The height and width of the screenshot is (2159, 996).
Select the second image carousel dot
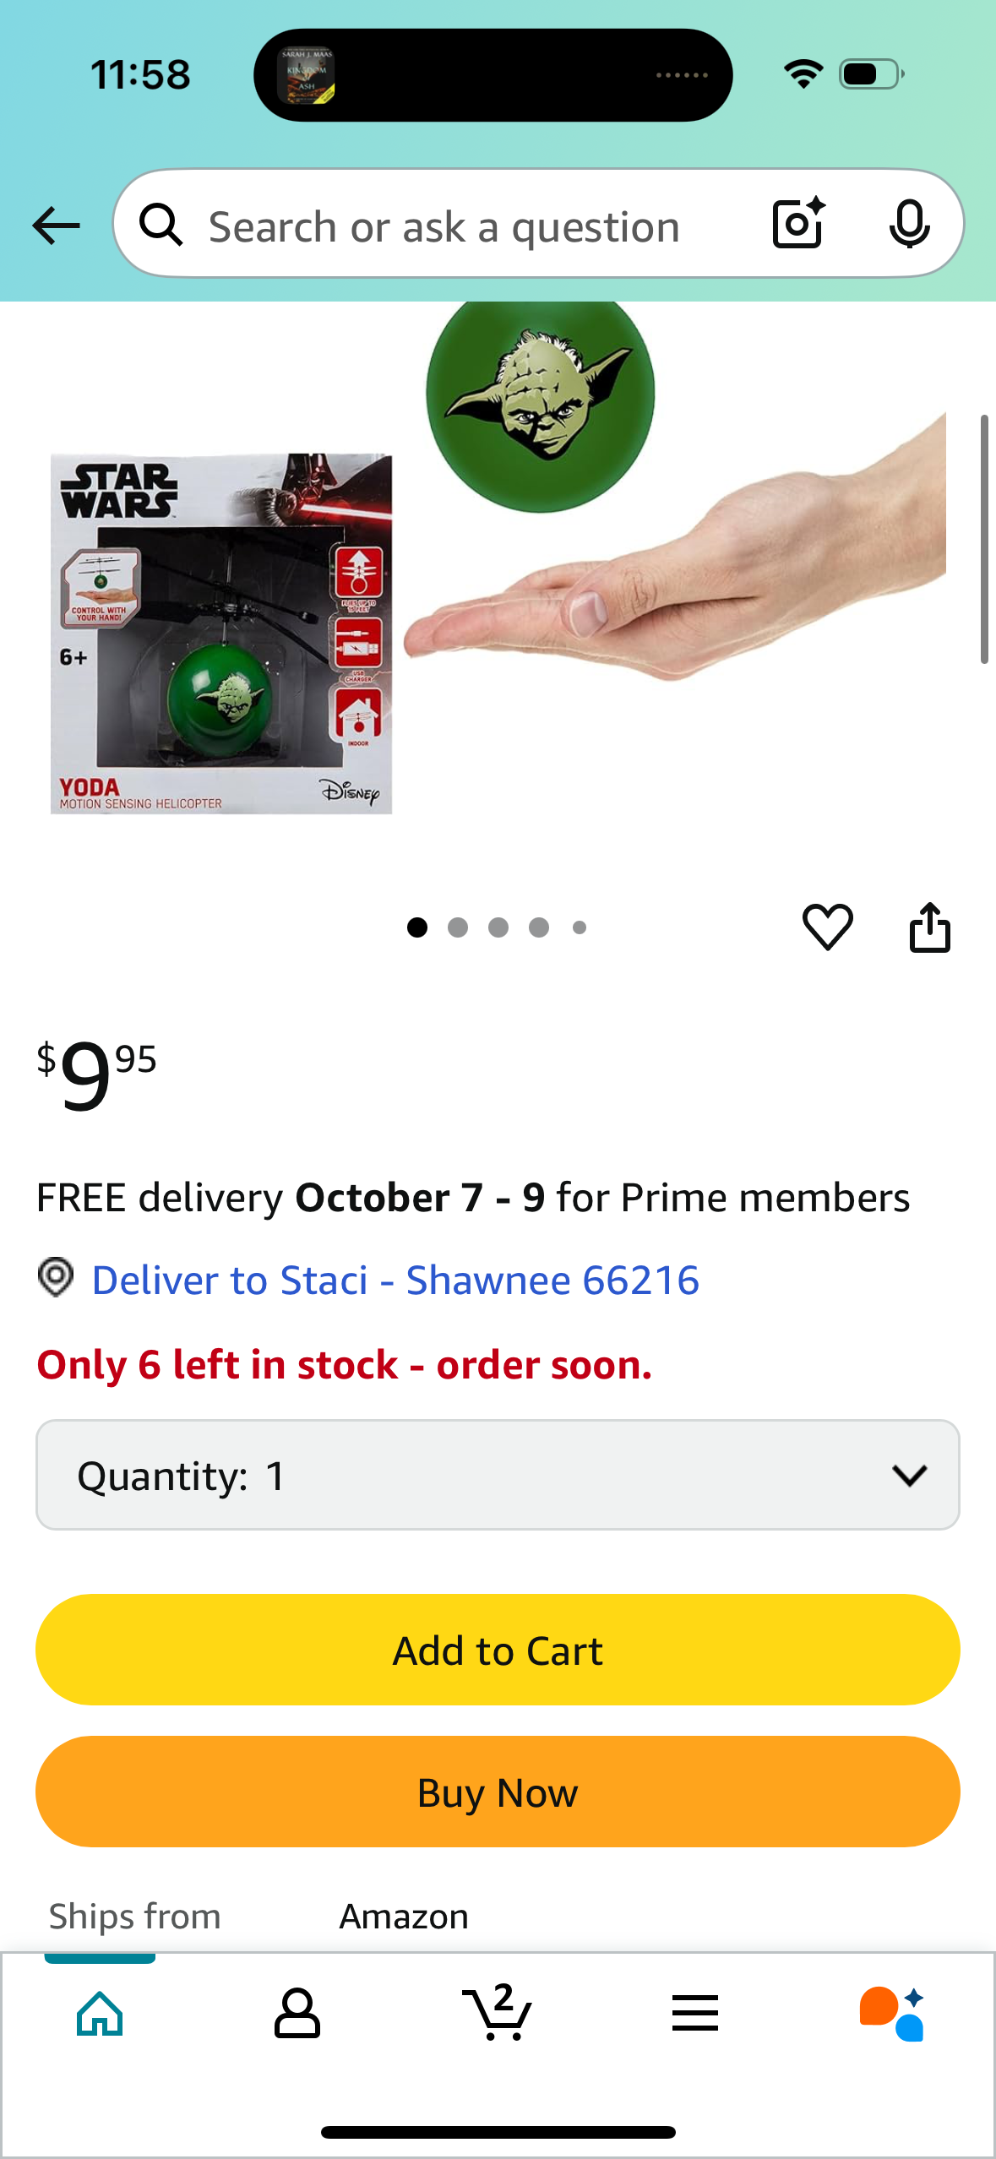point(458,927)
